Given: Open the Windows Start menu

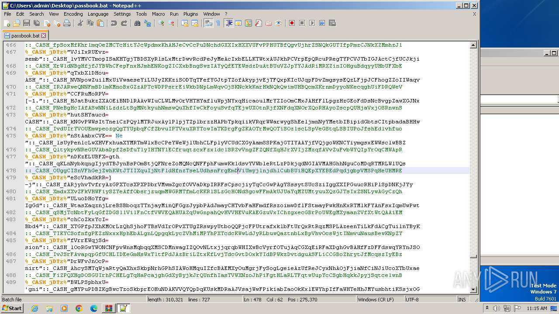Looking at the screenshot, I should 12,308.
